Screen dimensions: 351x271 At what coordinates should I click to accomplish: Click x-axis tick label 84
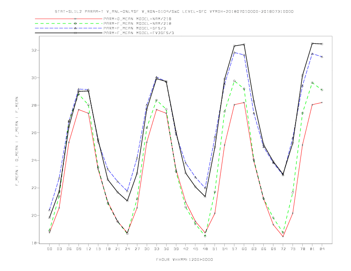click(x=322, y=249)
